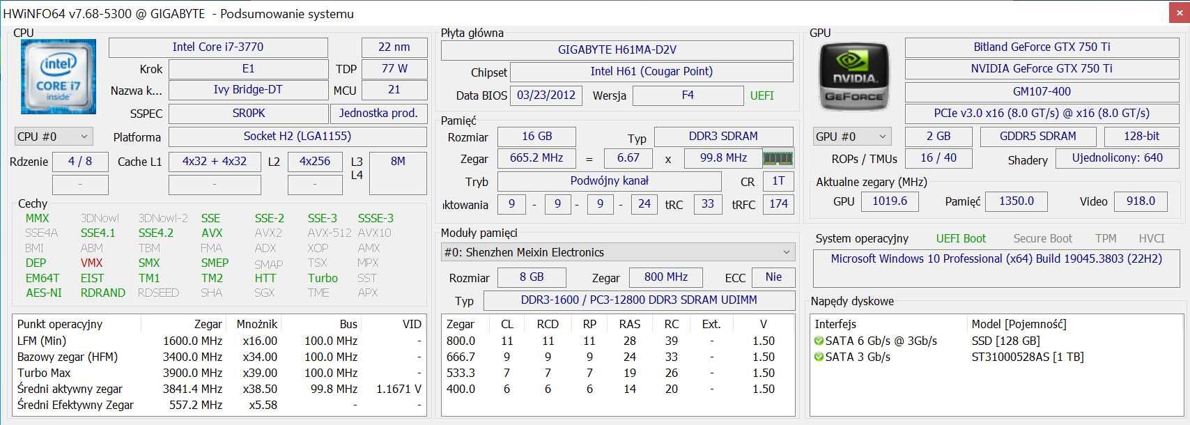Image resolution: width=1190 pixels, height=425 pixels.
Task: Click the PCIe v3.0 x16 interface field
Action: pyautogui.click(x=1042, y=114)
